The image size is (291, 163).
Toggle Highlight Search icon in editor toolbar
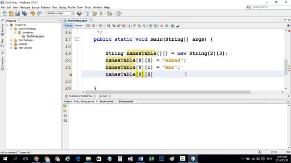pos(123,26)
